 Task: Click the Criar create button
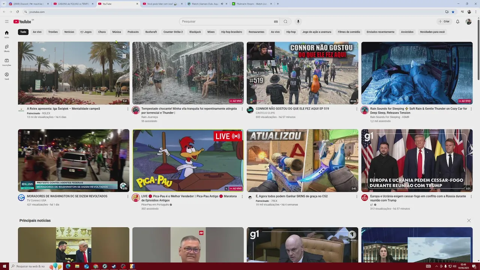(x=444, y=21)
